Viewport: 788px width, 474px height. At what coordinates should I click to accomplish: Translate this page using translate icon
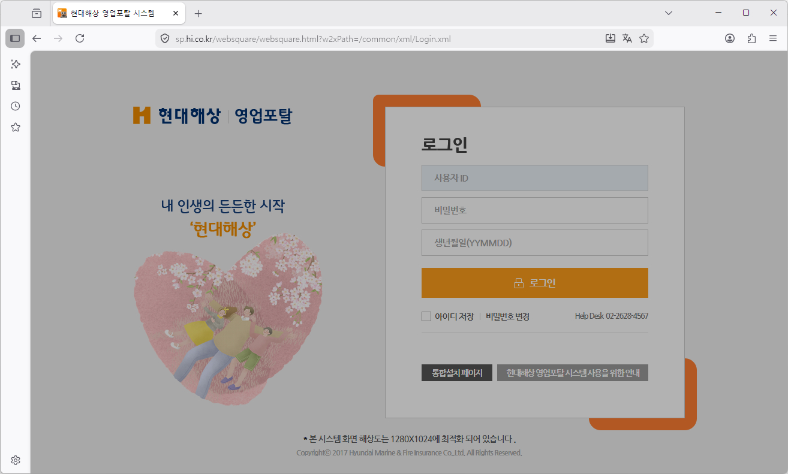tap(627, 38)
